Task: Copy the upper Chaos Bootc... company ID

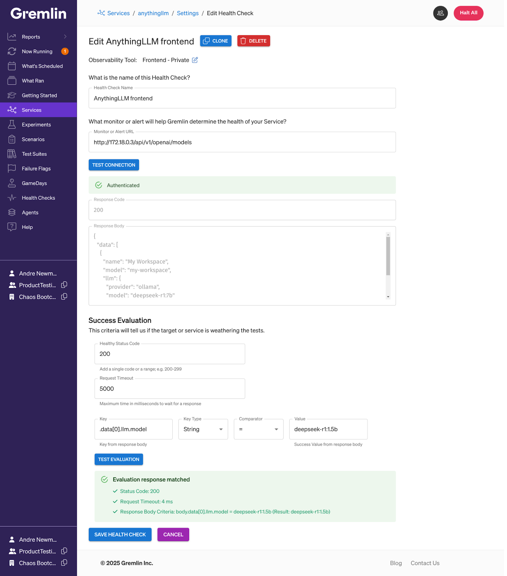Action: pyautogui.click(x=64, y=297)
